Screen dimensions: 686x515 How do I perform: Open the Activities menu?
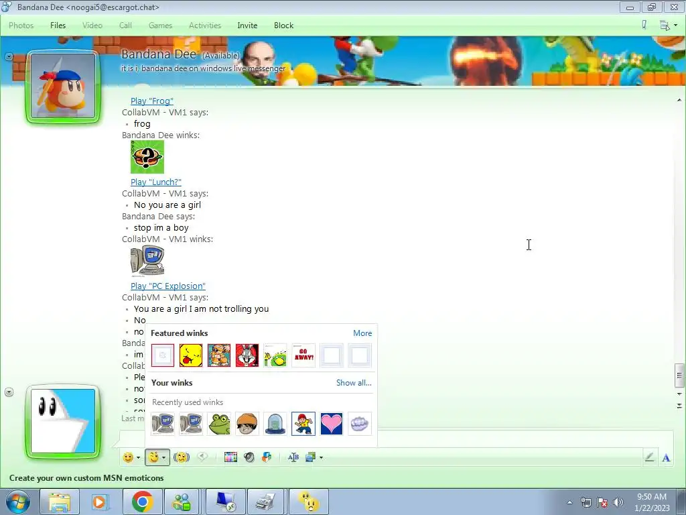click(205, 25)
